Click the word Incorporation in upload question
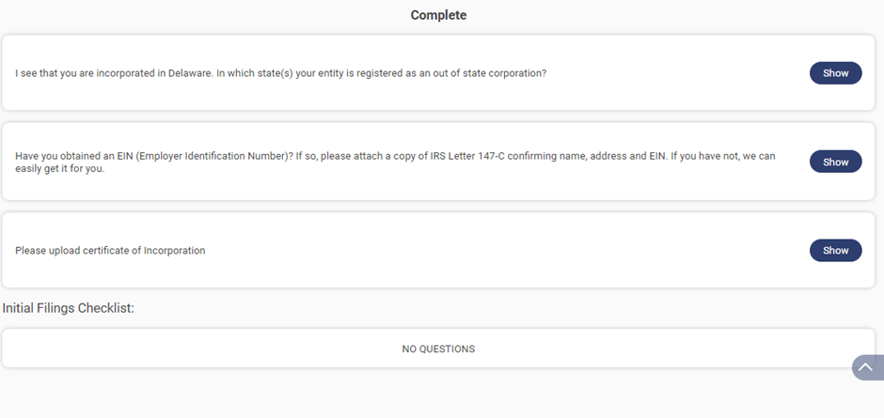The image size is (884, 418). [174, 251]
